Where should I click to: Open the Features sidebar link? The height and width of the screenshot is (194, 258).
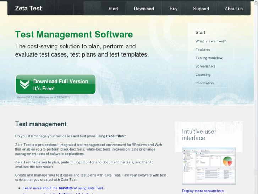click(x=203, y=49)
